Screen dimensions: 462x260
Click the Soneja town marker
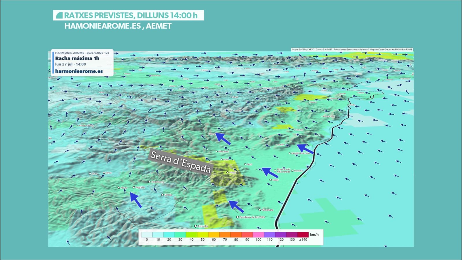(162, 195)
